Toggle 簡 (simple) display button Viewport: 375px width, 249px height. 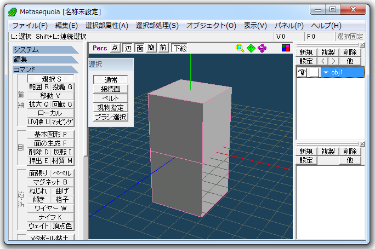(x=151, y=48)
